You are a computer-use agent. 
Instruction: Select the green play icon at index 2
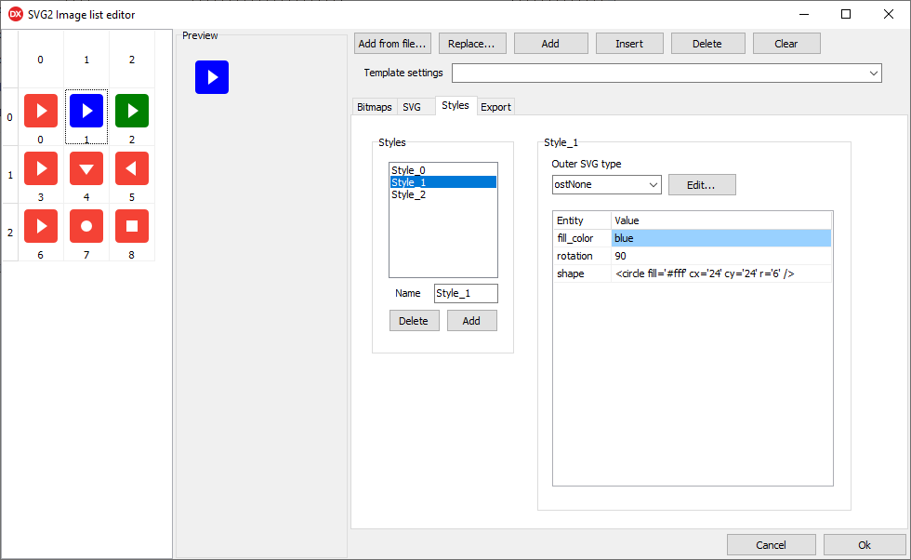pos(132,111)
